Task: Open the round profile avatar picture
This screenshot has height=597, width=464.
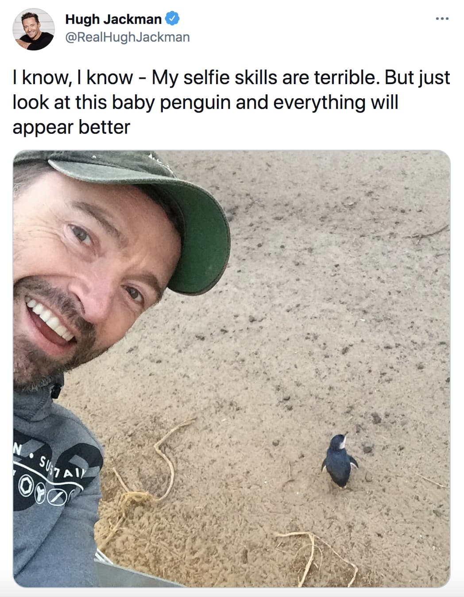Action: click(x=34, y=29)
